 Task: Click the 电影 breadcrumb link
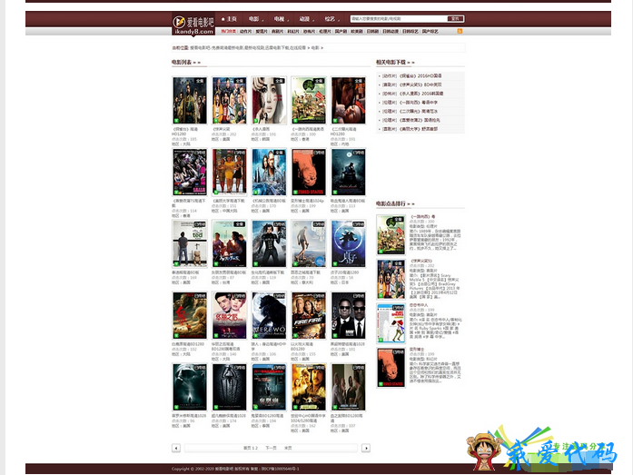(x=315, y=48)
